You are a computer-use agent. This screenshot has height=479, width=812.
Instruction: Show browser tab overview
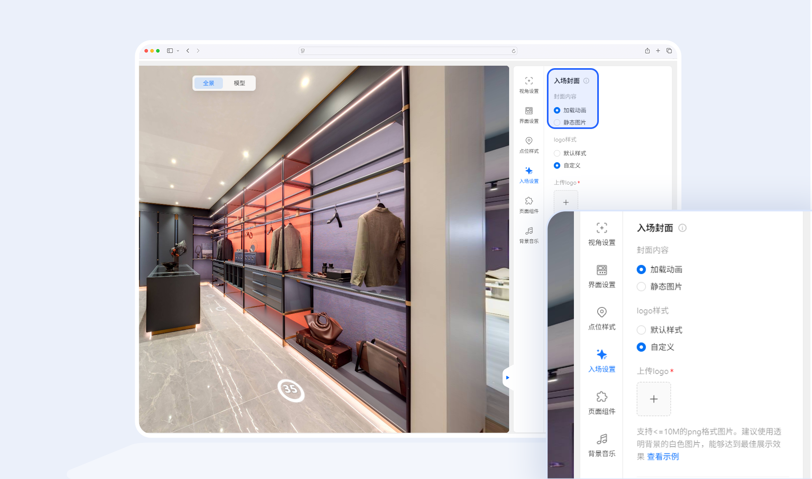click(669, 51)
